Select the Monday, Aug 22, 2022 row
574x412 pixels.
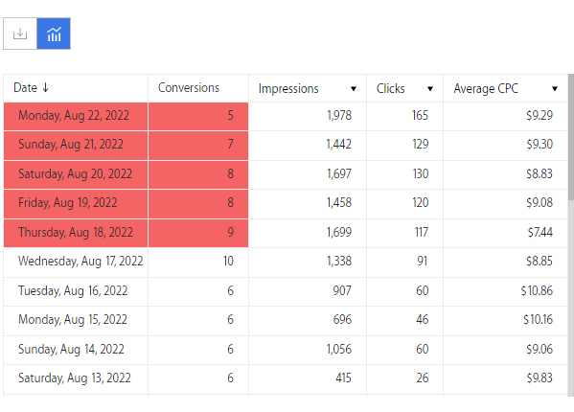point(286,116)
